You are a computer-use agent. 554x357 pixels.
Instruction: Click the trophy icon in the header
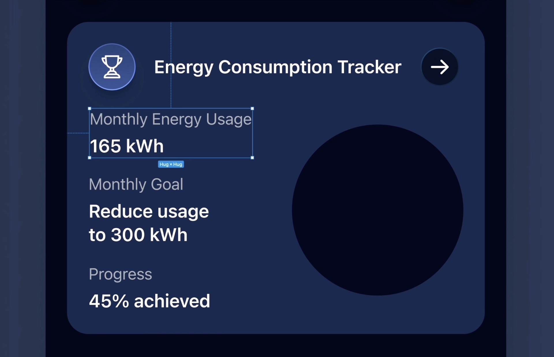(x=112, y=67)
